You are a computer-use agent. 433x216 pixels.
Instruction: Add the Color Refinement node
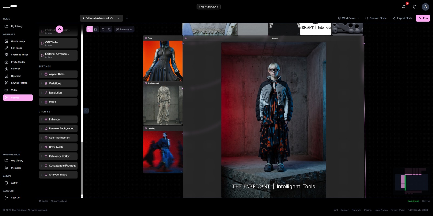[x=58, y=138]
